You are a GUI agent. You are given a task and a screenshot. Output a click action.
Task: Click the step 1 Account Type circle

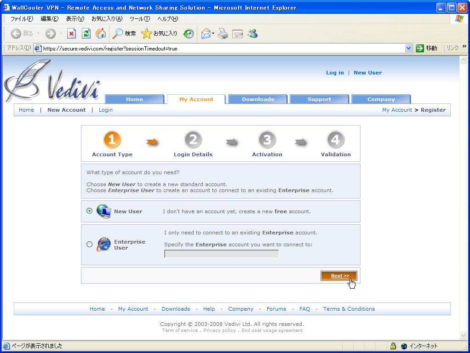112,139
